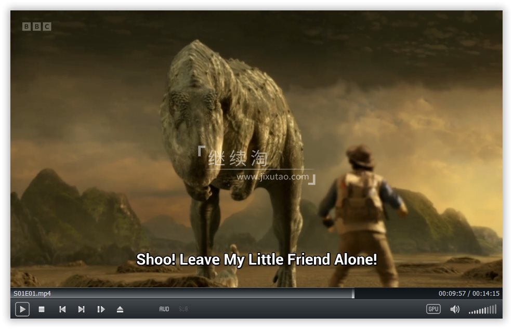This screenshot has width=513, height=329.
Task: Click the frame-step forward control
Action: (x=100, y=309)
